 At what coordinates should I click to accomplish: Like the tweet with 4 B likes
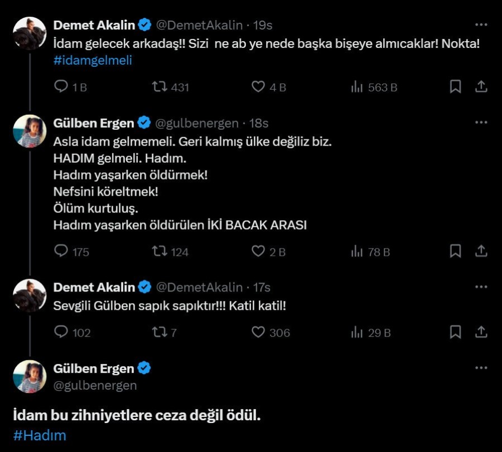coord(258,87)
